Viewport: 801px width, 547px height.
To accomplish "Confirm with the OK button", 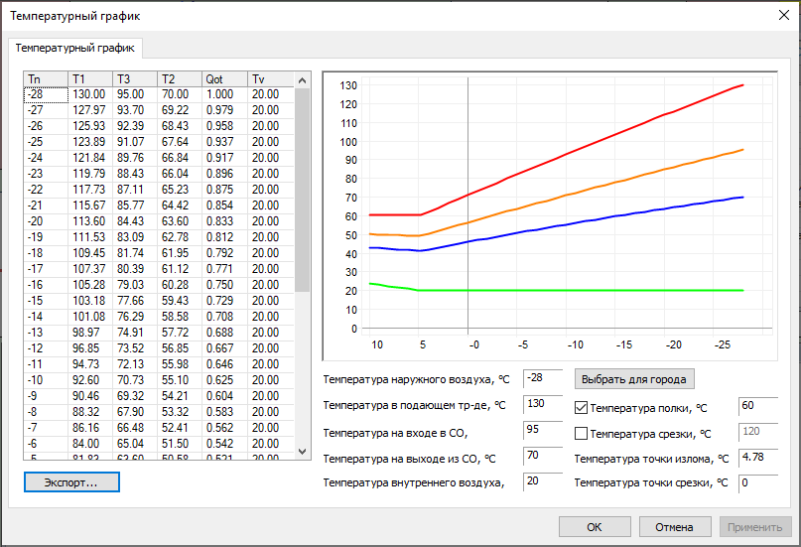I will (x=594, y=527).
